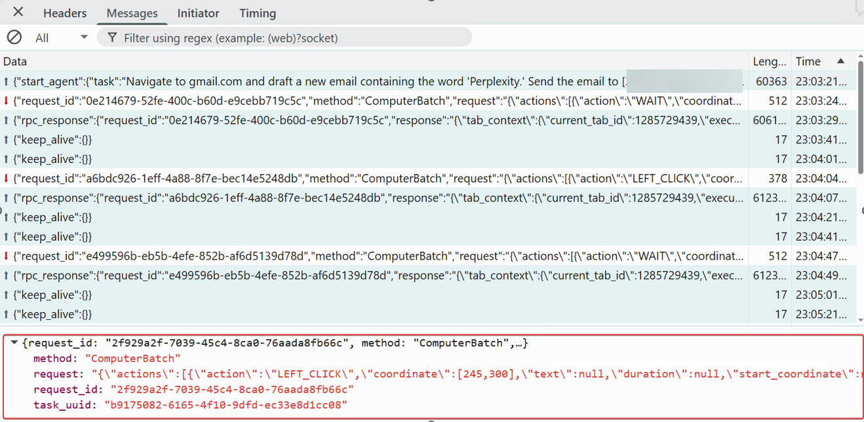Open the All message type dropdown

(x=61, y=38)
